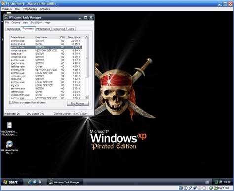Click the VirtualBox hard disk activity icon
The image size is (234, 191).
click(x=181, y=188)
